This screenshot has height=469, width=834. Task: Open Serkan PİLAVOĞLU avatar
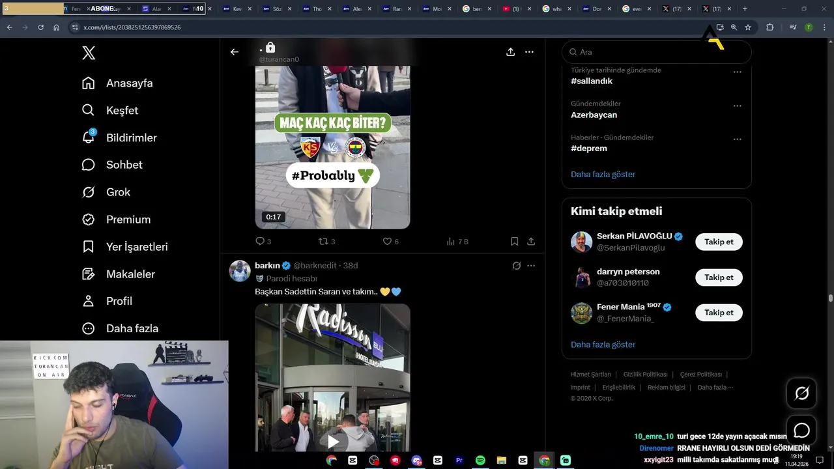pos(582,242)
